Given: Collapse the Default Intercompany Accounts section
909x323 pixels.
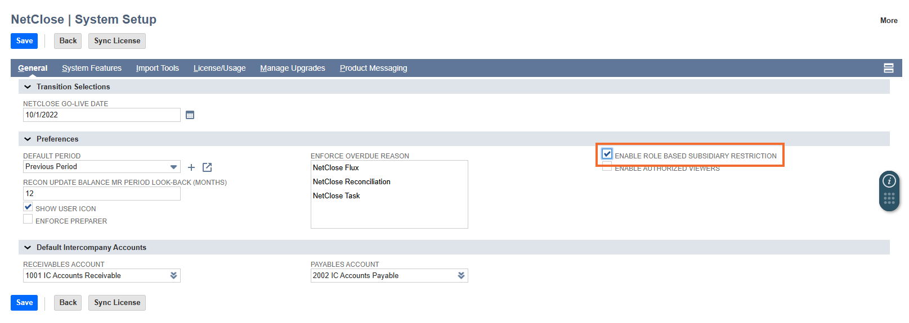Looking at the screenshot, I should click(28, 248).
